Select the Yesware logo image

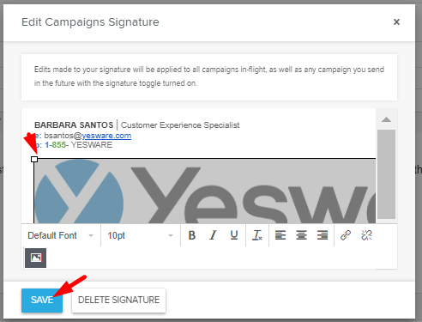click(205, 191)
